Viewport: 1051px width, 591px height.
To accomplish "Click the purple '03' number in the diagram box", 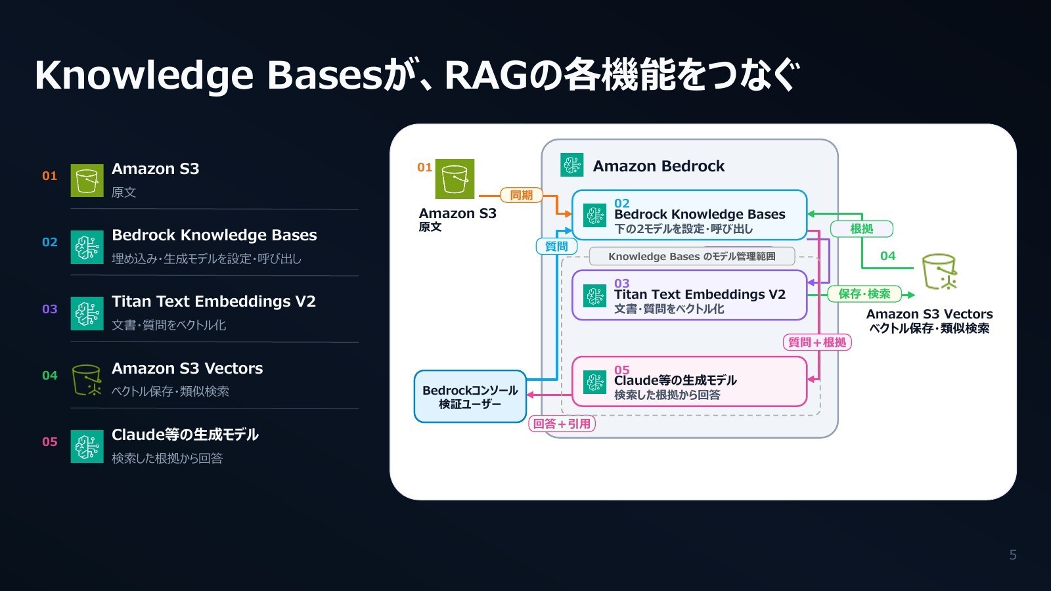I will [x=622, y=284].
